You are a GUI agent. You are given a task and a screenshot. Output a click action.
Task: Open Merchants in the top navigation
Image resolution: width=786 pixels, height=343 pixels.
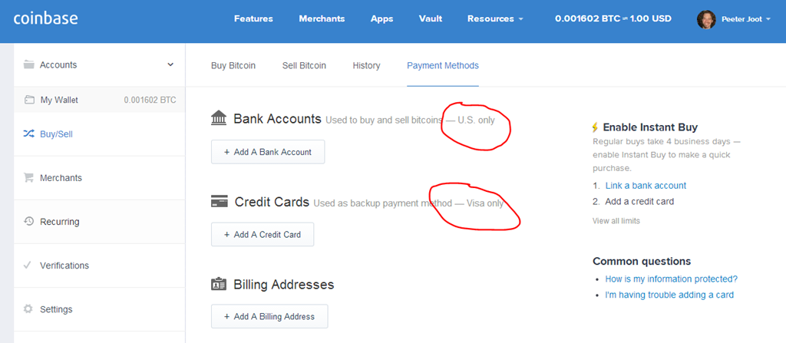point(322,18)
